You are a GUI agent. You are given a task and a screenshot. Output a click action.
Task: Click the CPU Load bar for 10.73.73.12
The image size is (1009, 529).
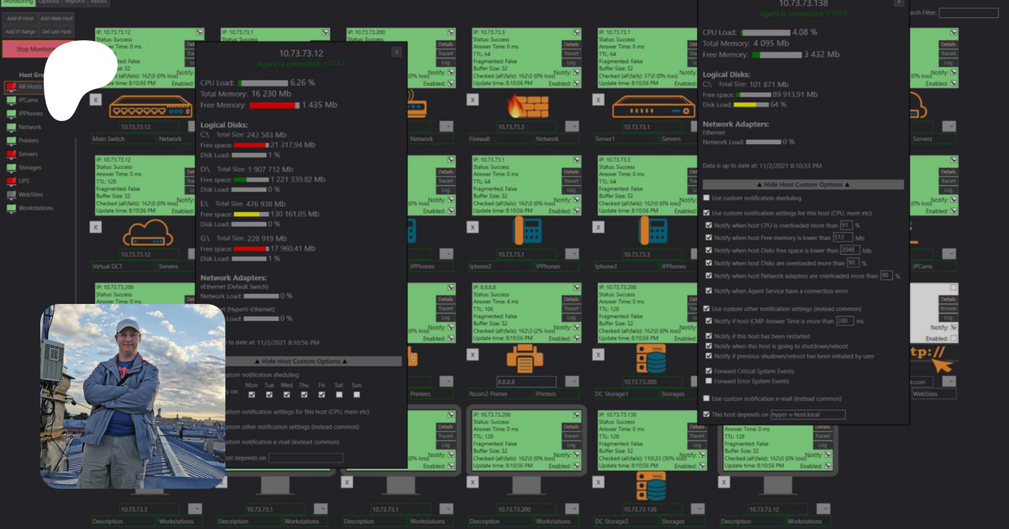[263, 83]
